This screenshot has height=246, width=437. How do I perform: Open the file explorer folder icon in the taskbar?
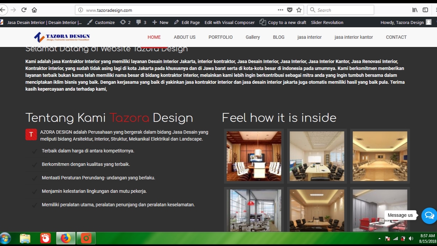25,238
